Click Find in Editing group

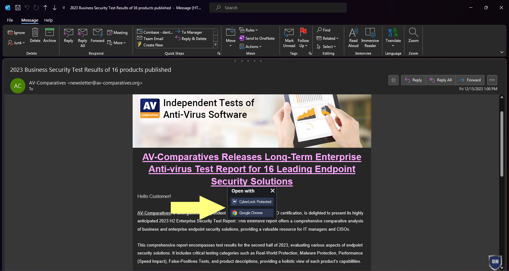pos(324,30)
